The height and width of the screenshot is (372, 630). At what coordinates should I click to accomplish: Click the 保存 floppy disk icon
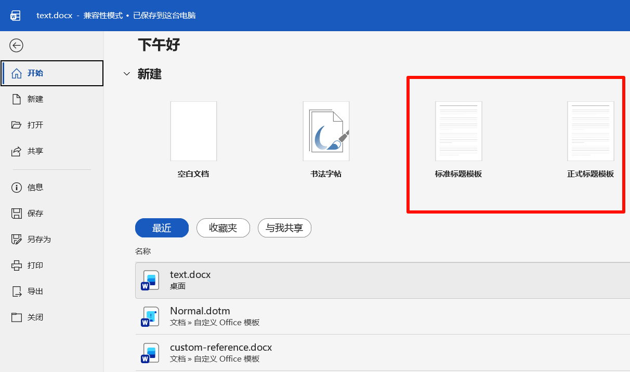click(x=17, y=214)
